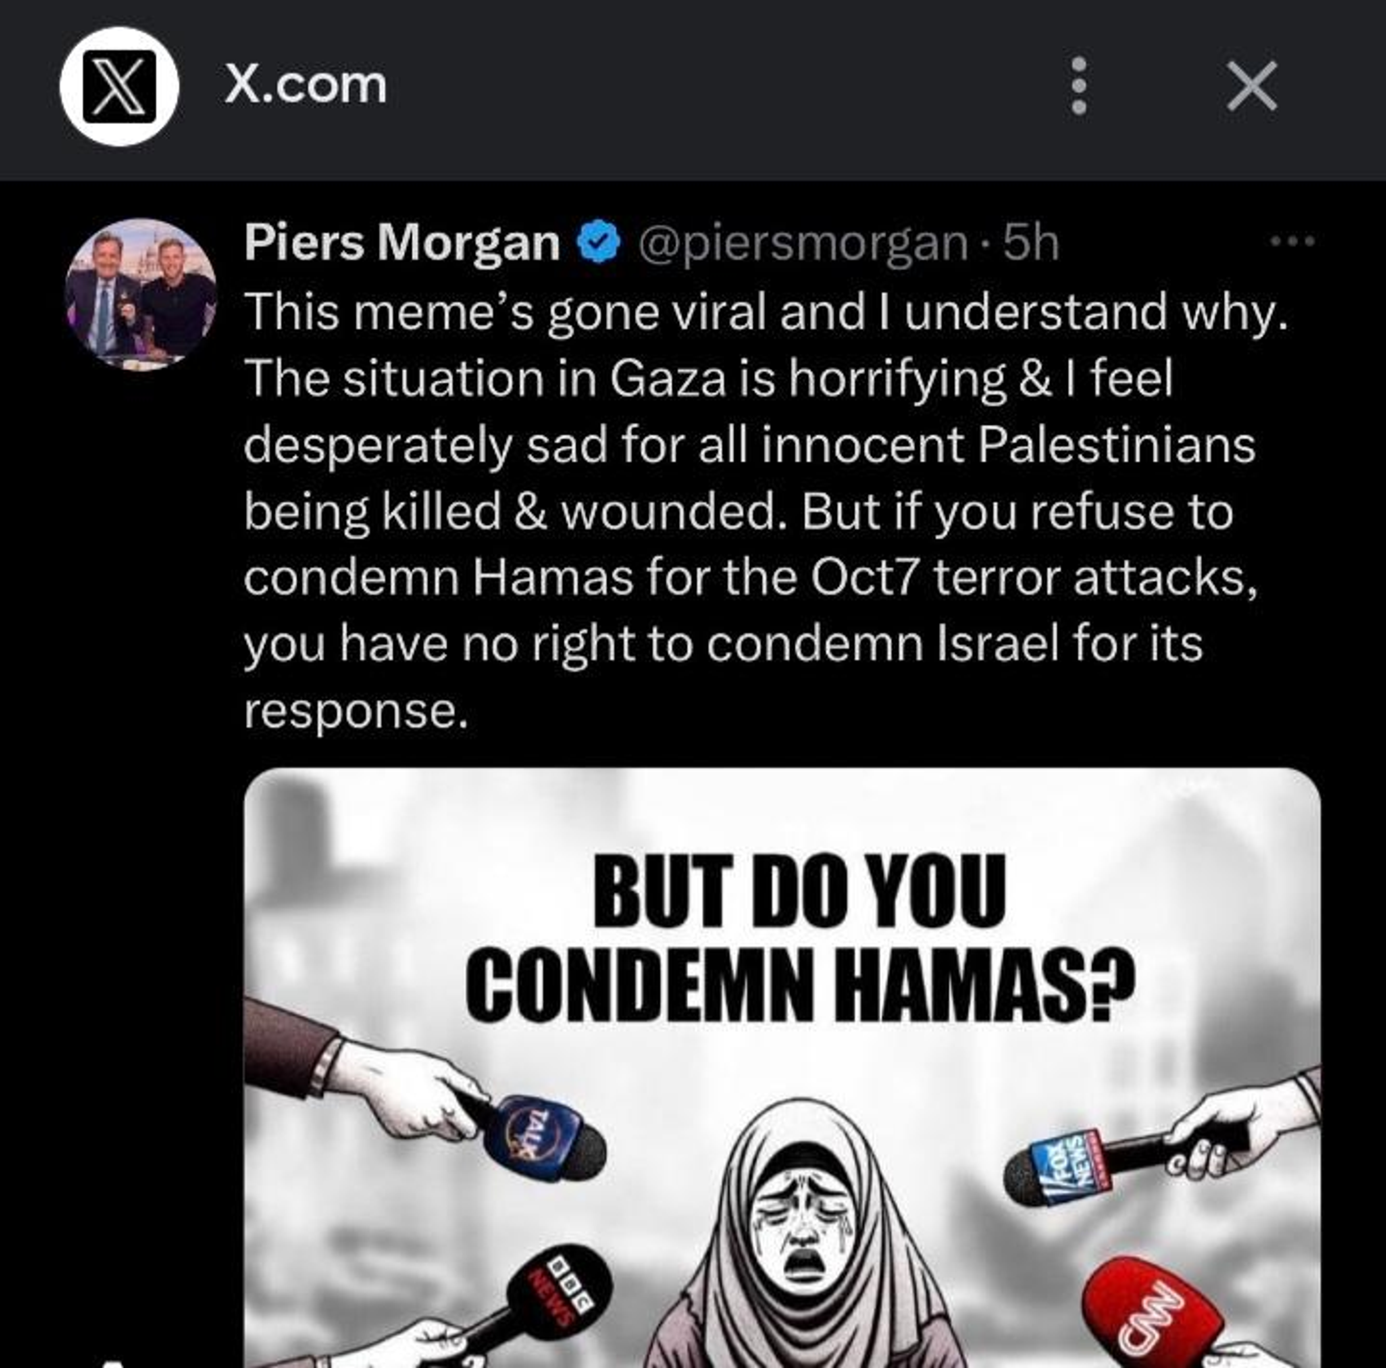Viewport: 1386px width, 1368px height.
Task: Close the X.com in-app browser
Action: (1252, 87)
